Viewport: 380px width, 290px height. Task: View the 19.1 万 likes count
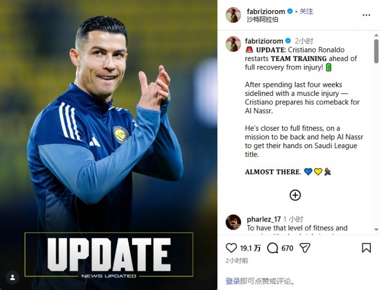coord(250,248)
